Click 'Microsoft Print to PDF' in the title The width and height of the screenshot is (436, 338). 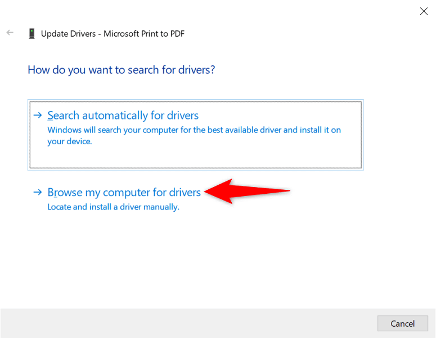point(144,34)
